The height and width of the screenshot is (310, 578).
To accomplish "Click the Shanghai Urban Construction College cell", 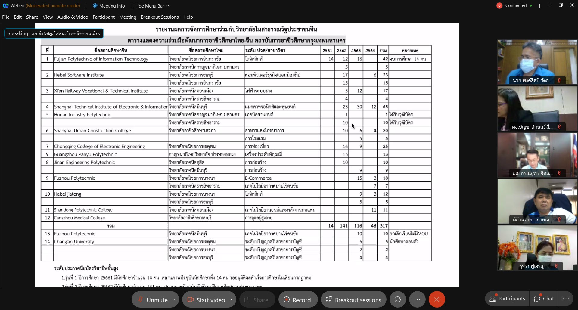I will (x=110, y=131).
